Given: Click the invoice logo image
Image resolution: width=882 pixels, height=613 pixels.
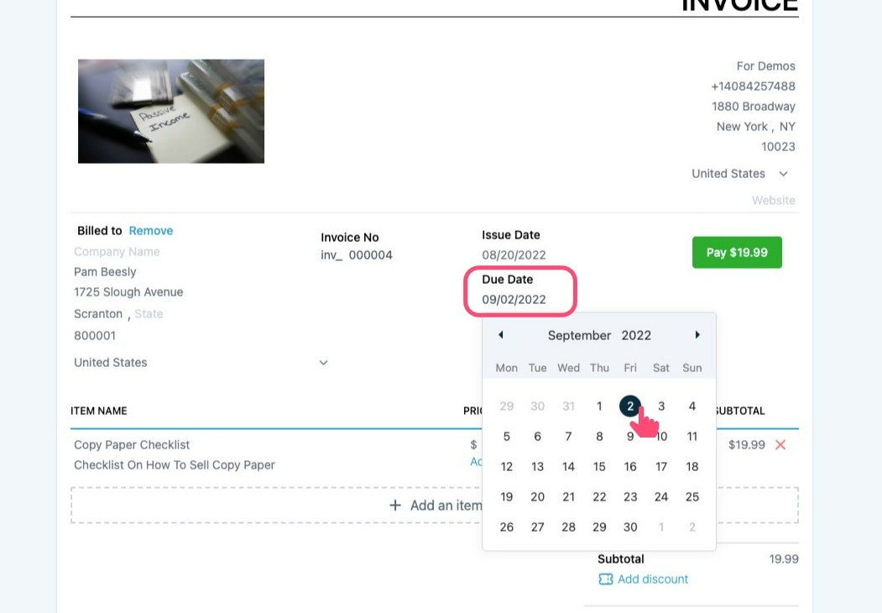Looking at the screenshot, I should click(x=171, y=112).
